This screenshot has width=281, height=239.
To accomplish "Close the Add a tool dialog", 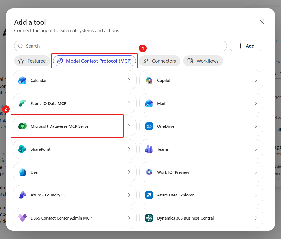I will (262, 22).
